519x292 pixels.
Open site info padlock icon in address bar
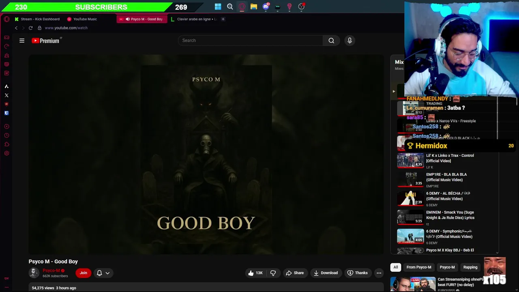point(39,28)
